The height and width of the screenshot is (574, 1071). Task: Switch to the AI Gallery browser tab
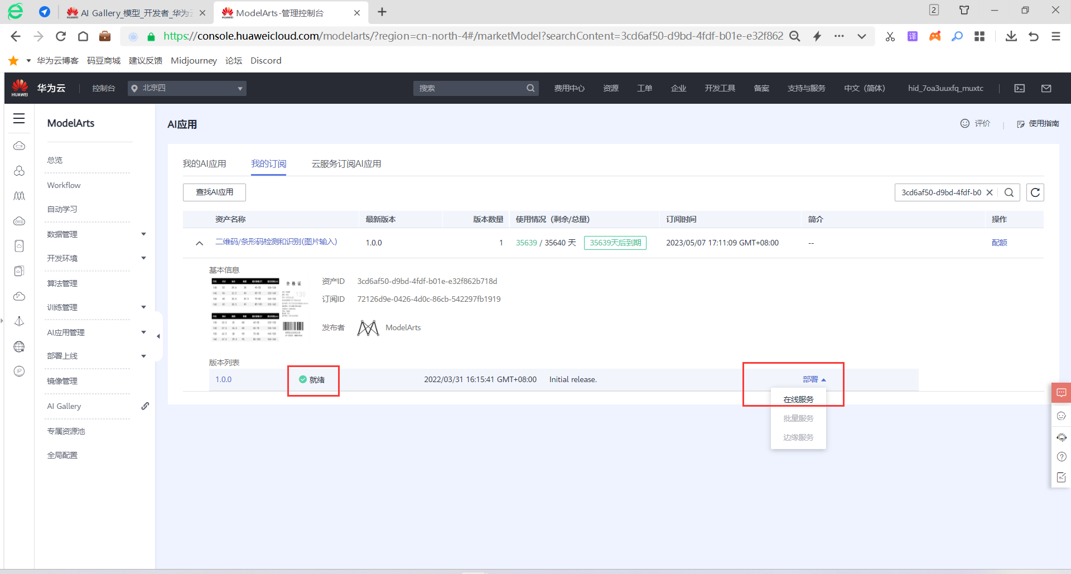[x=136, y=12]
